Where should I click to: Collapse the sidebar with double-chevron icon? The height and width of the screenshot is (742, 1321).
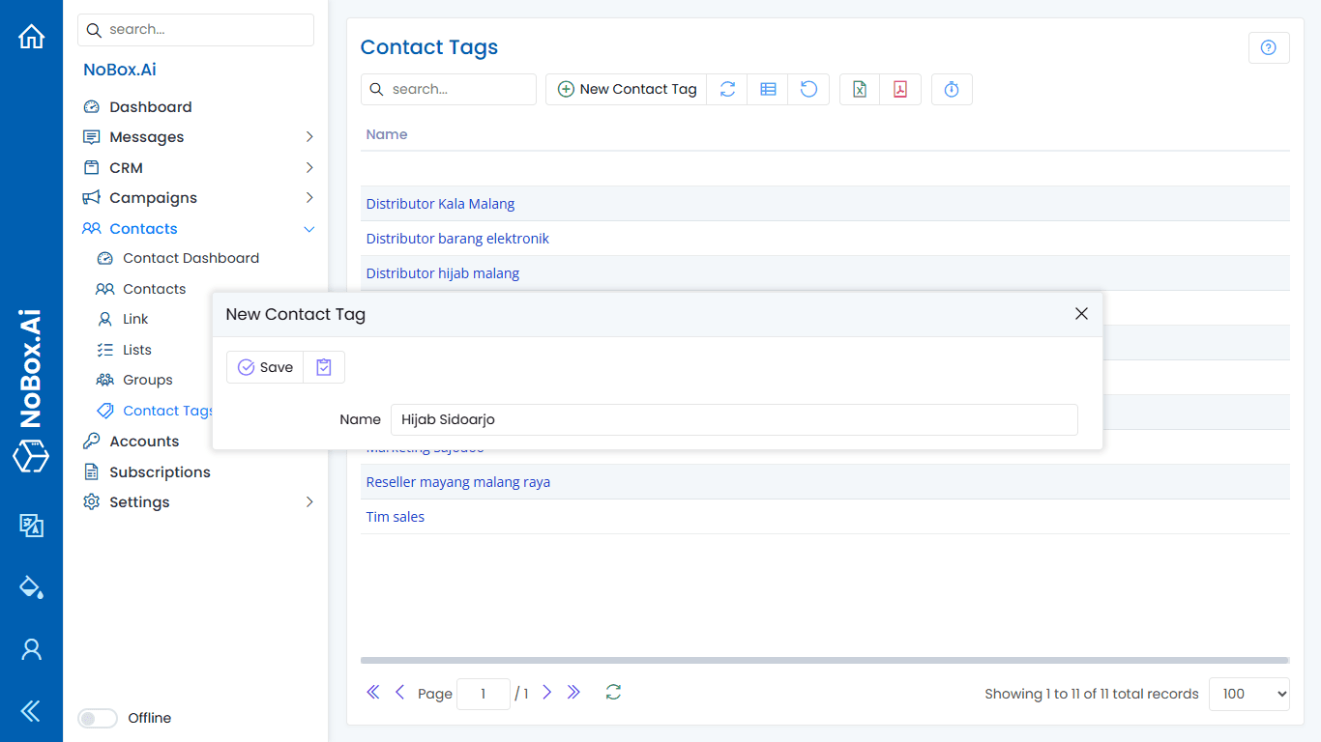[x=31, y=711]
